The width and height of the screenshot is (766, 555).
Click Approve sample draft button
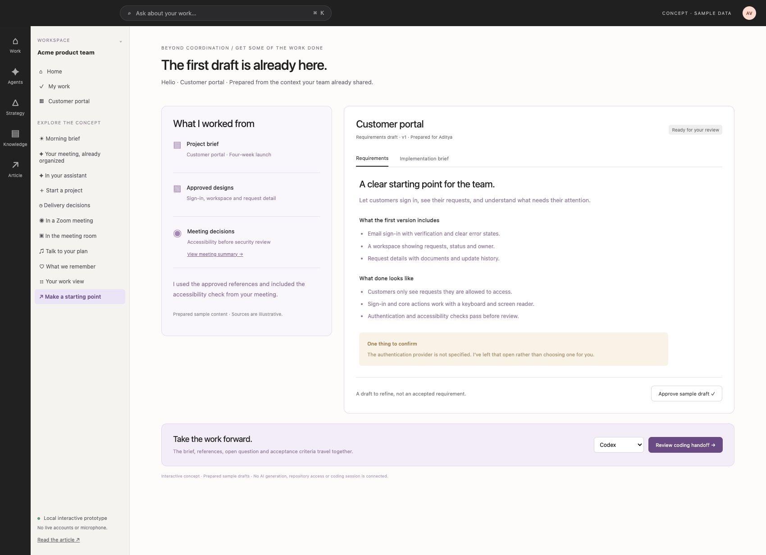pyautogui.click(x=686, y=394)
